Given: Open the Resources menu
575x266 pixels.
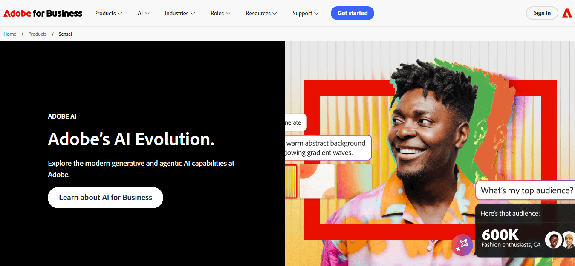Looking at the screenshot, I should pyautogui.click(x=261, y=13).
